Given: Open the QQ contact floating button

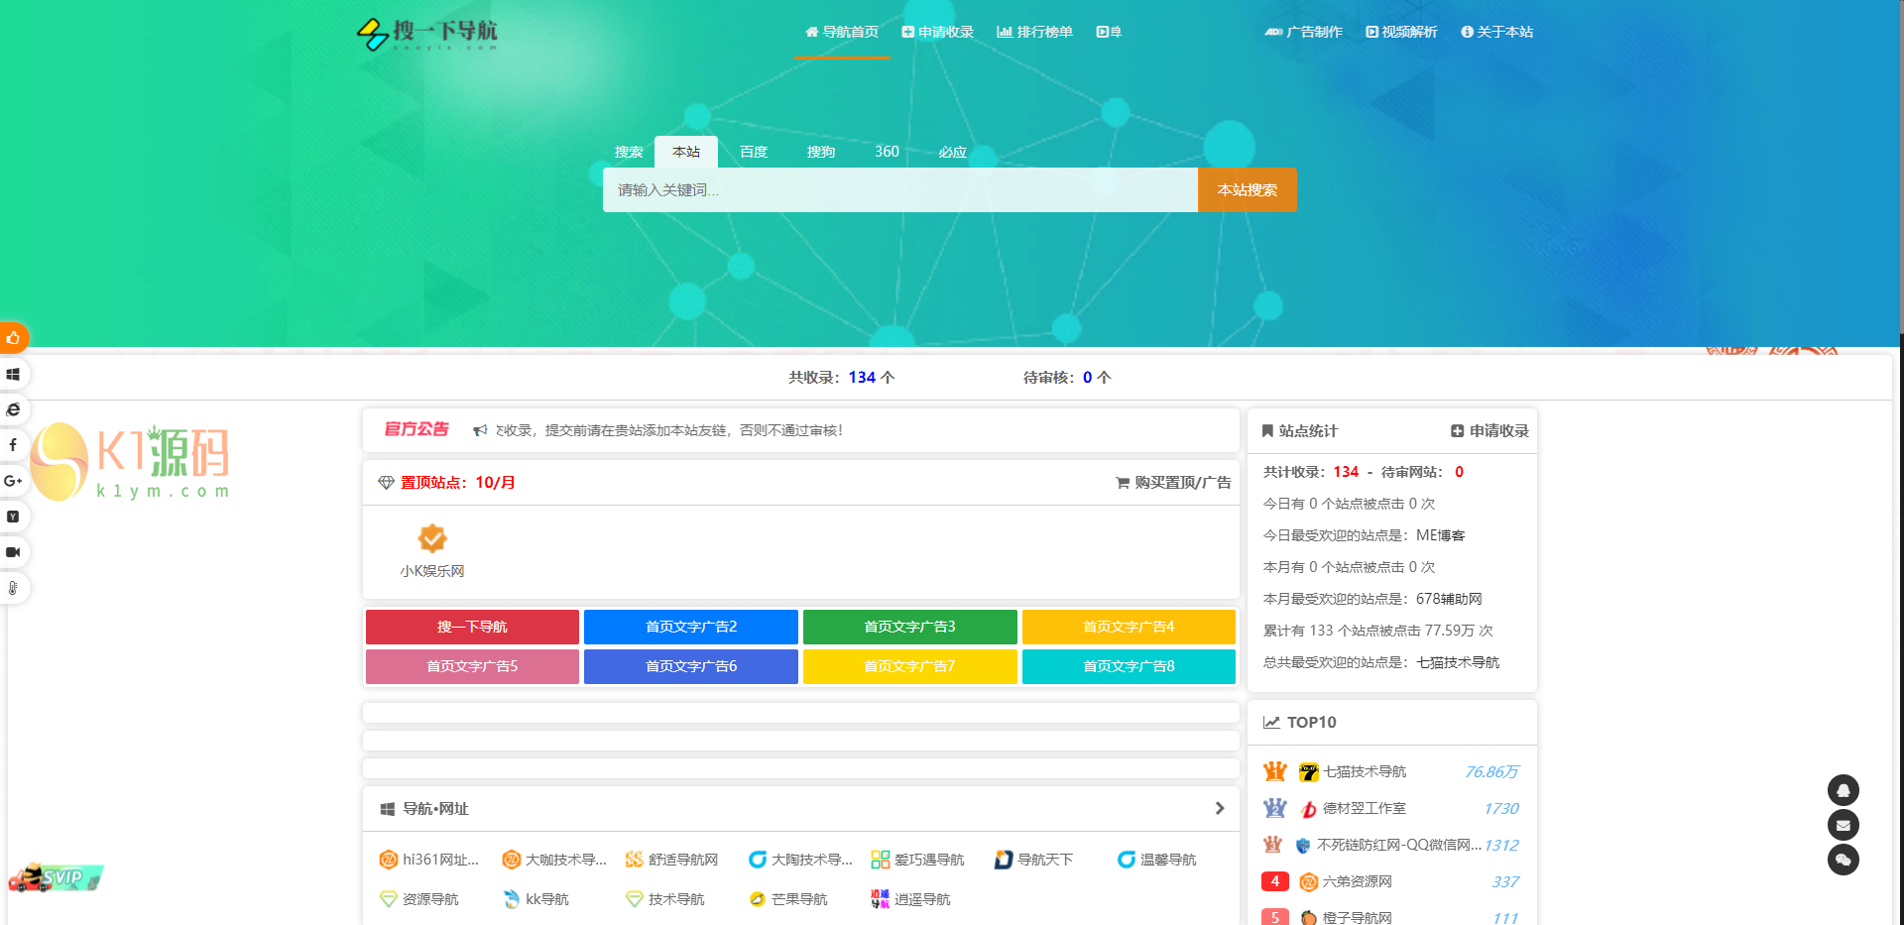Looking at the screenshot, I should tap(1844, 790).
